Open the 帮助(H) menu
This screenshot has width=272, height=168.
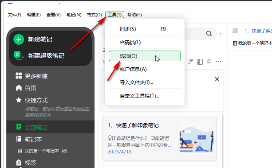pos(134,15)
